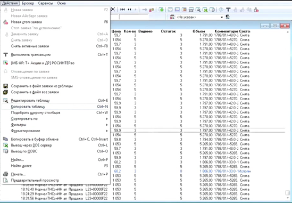Click the table scrollbar up arrow
The image size is (292, 203).
click(288, 32)
